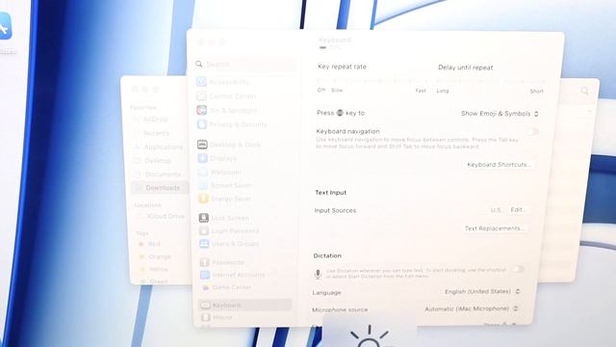This screenshot has width=616, height=347.
Task: Click the Dictation heading
Action: click(x=327, y=255)
